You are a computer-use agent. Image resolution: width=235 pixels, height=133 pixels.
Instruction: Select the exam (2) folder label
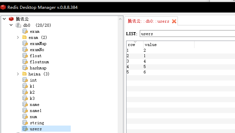pos(38,38)
